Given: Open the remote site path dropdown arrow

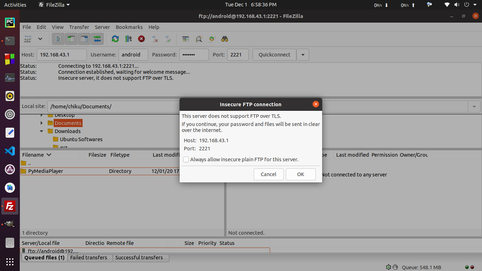Looking at the screenshot, I should tap(474, 107).
